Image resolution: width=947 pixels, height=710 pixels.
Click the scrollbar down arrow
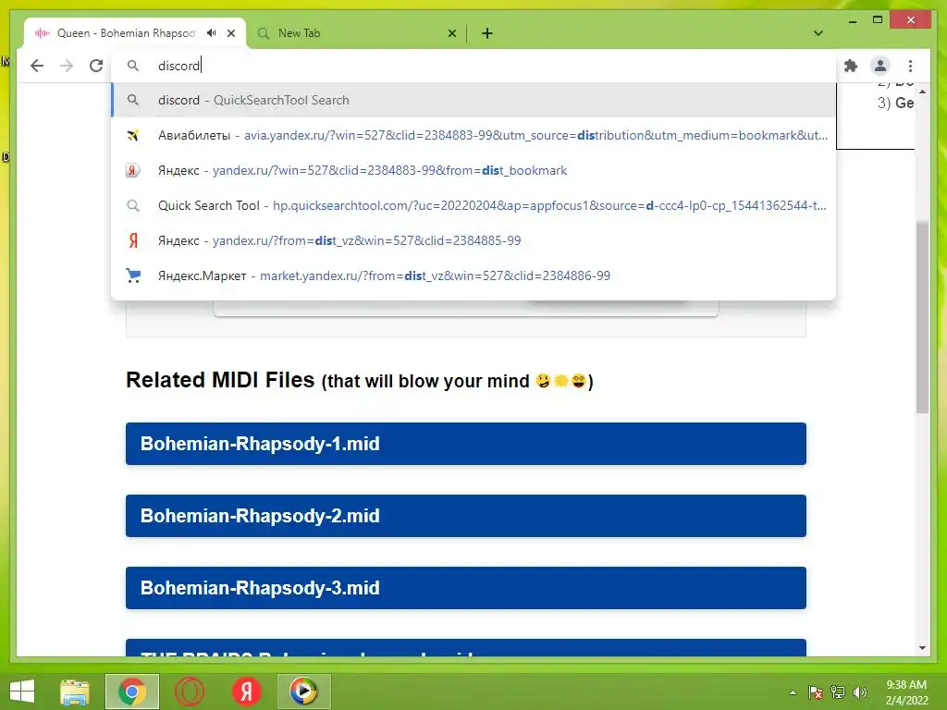(922, 648)
